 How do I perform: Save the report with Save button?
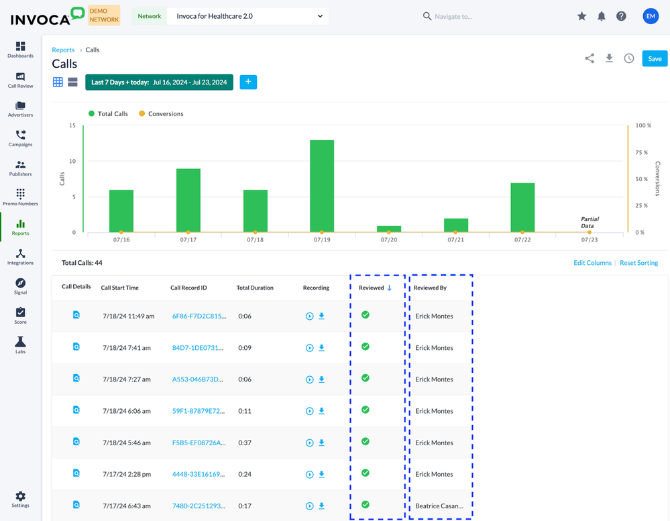coord(655,58)
